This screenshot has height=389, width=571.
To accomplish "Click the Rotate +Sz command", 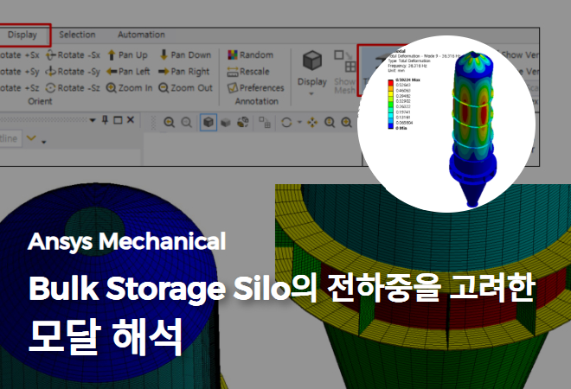I will 19,87.
